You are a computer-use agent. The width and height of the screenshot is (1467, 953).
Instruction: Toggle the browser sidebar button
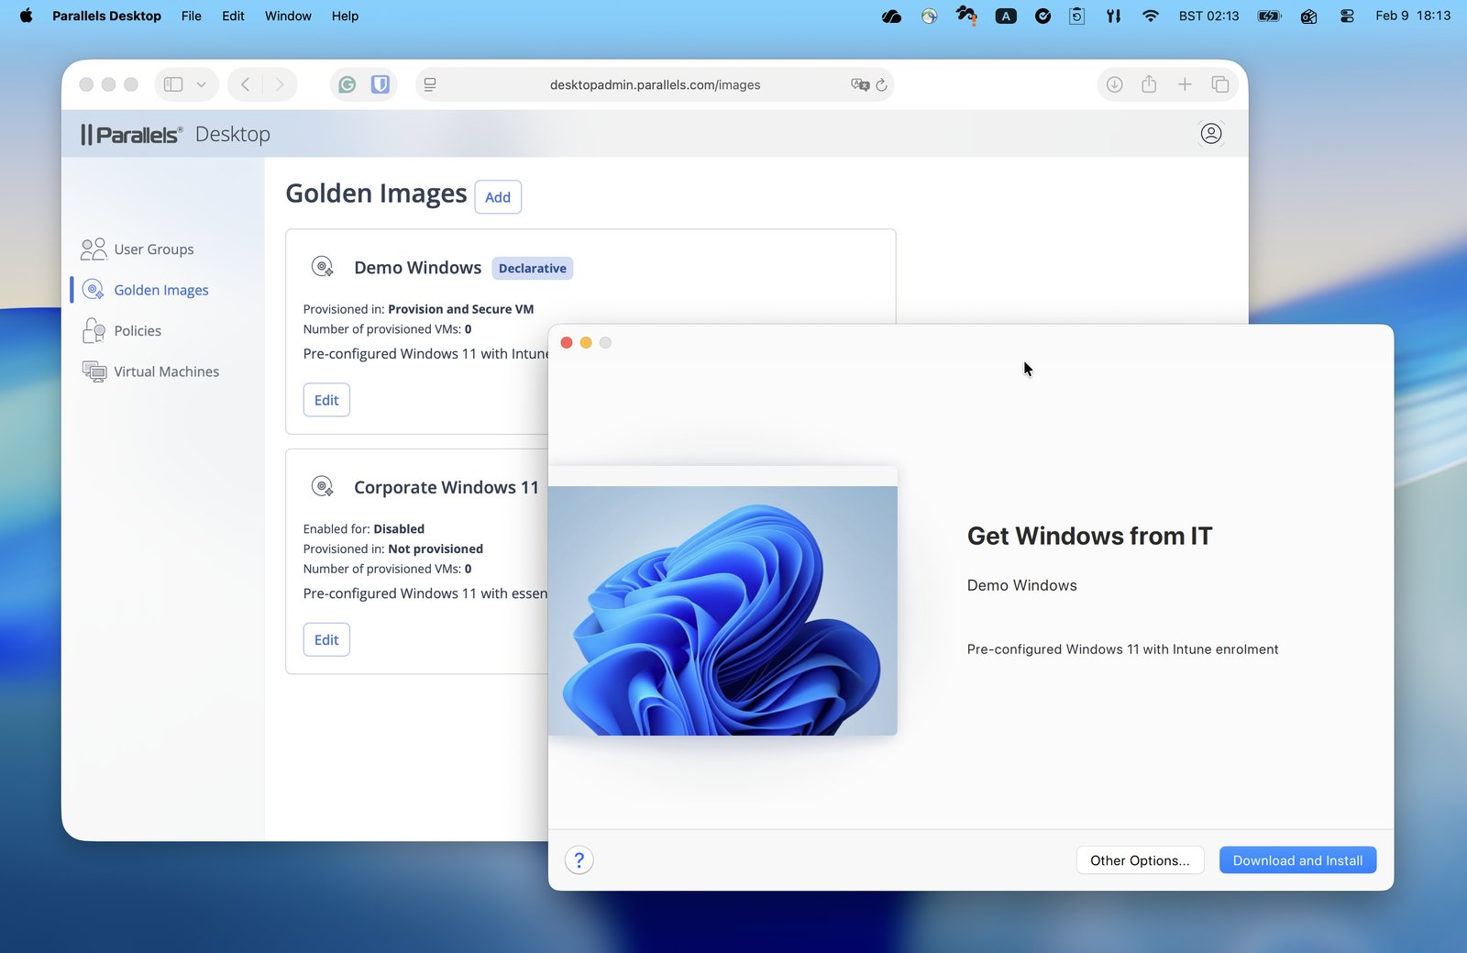coord(173,84)
